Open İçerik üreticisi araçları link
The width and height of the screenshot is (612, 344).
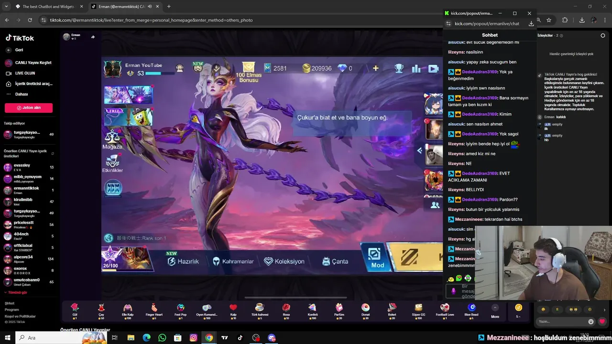[x=29, y=84]
